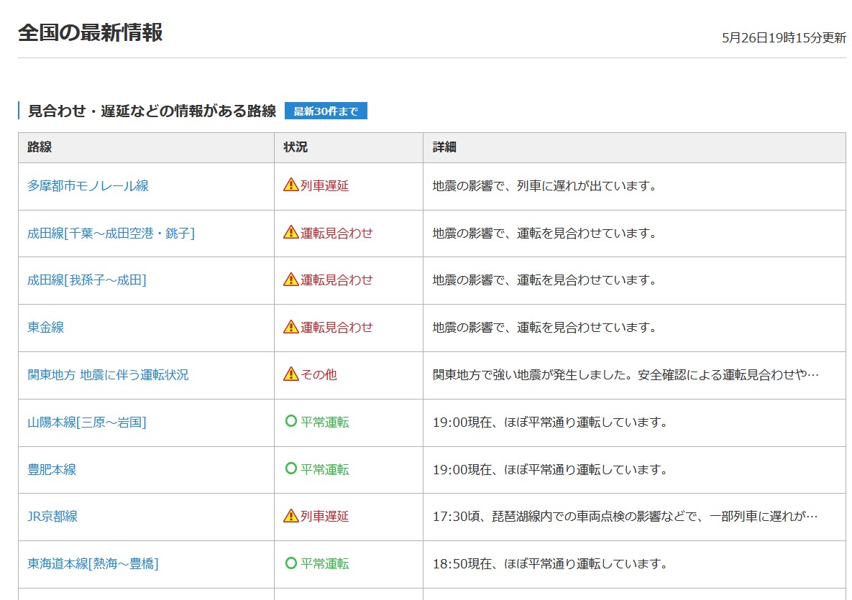852x600 pixels.
Task: Open 多摩都市モノレール線 route link
Action: click(88, 185)
